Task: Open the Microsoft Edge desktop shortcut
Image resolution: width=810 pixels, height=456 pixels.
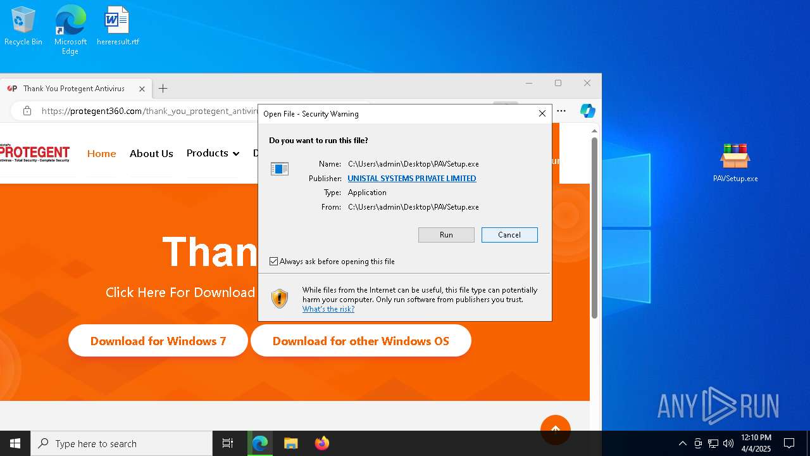Action: click(70, 29)
